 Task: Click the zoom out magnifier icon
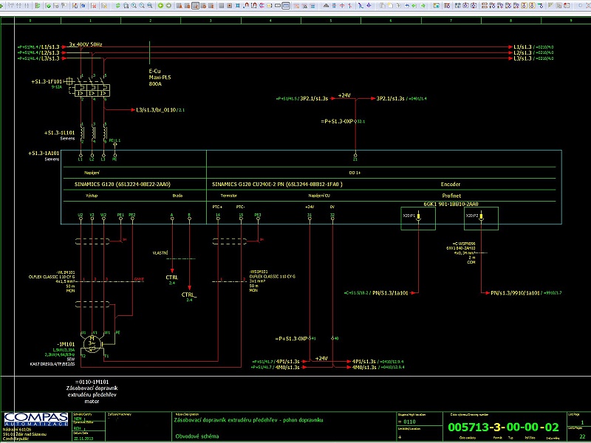(x=142, y=6)
